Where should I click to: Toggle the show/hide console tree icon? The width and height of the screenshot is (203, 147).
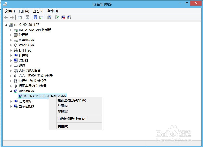point(20,17)
